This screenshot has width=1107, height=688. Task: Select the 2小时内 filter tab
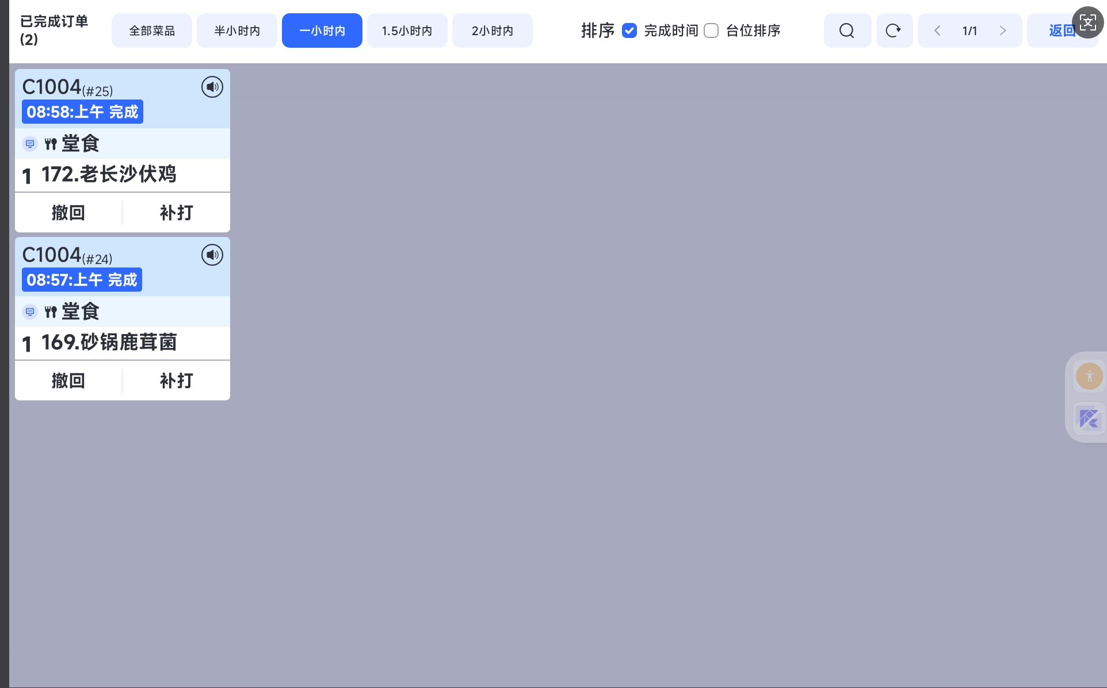click(492, 30)
